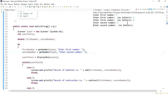Click the 'switch(userChoice)' code line
The image size is (168, 94).
(x=32, y=62)
